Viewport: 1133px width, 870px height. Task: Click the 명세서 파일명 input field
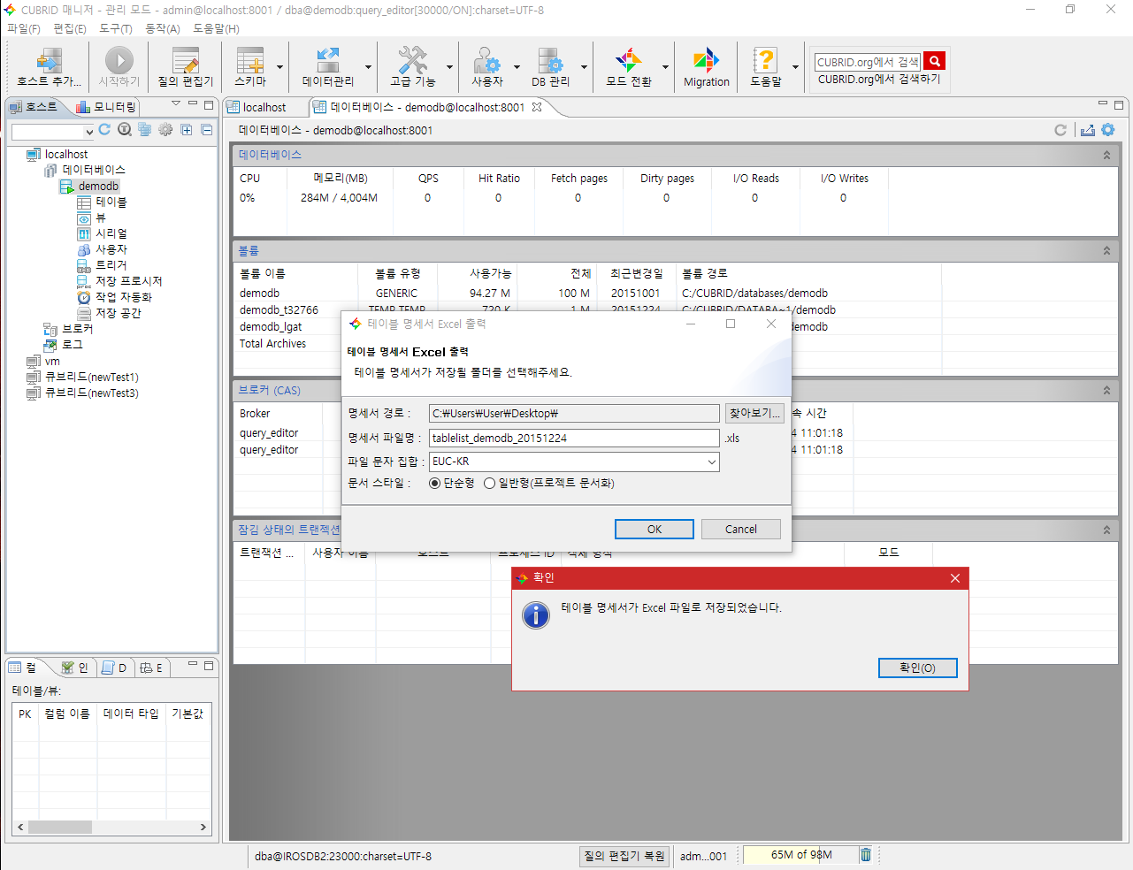pyautogui.click(x=574, y=438)
